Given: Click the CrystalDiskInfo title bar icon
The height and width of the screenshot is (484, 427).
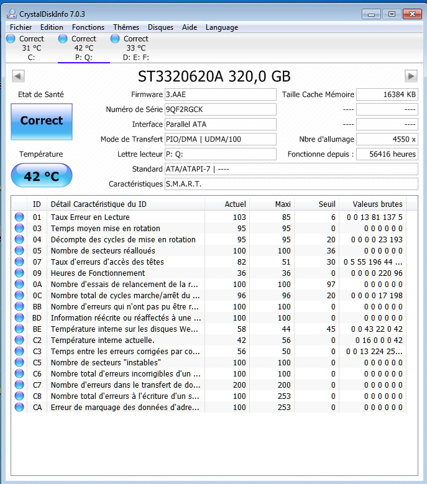Looking at the screenshot, I should pos(12,14).
